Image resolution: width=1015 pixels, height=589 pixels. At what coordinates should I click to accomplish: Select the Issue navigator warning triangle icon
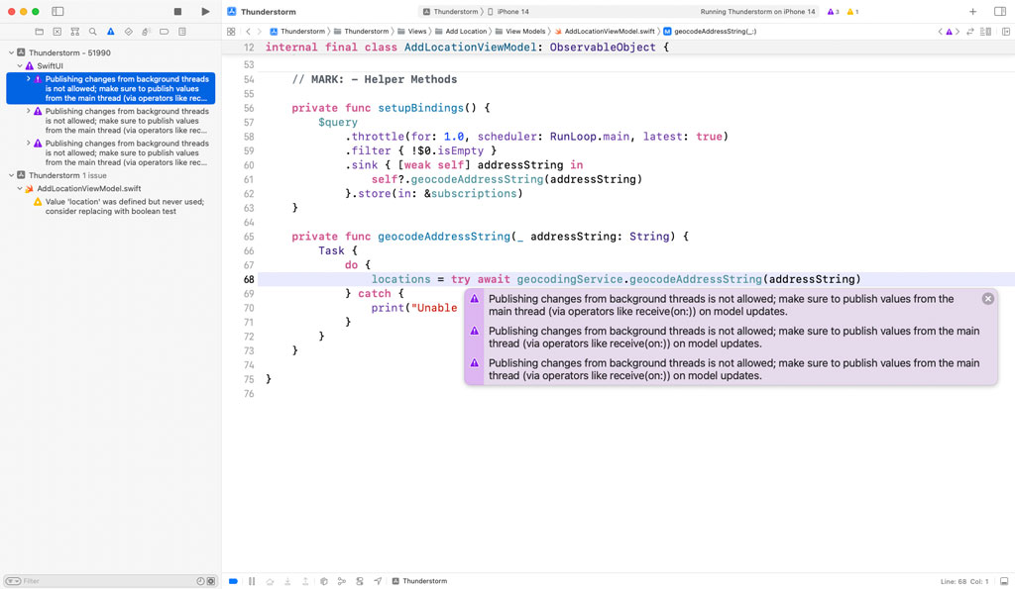110,31
